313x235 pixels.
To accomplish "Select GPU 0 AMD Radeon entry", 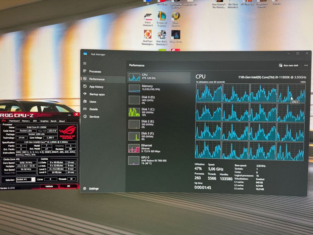I will click(x=159, y=160).
